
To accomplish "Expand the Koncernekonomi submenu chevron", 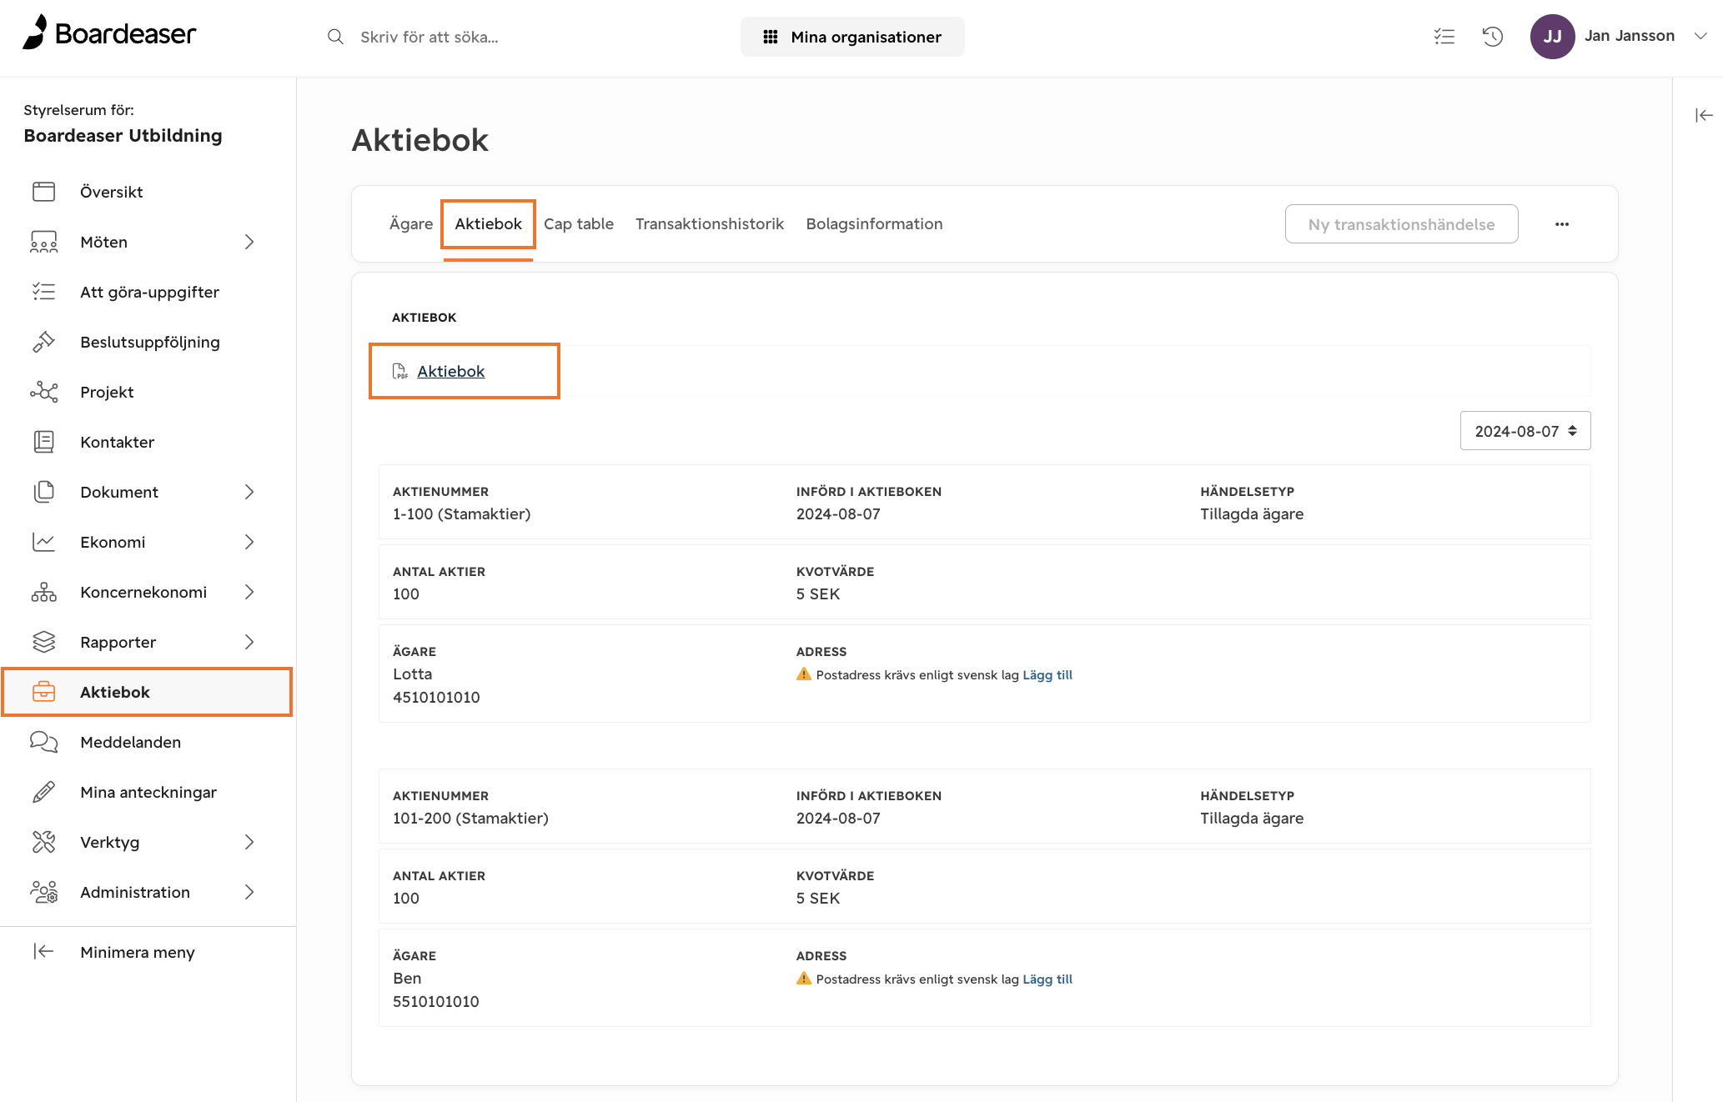I will [x=249, y=592].
